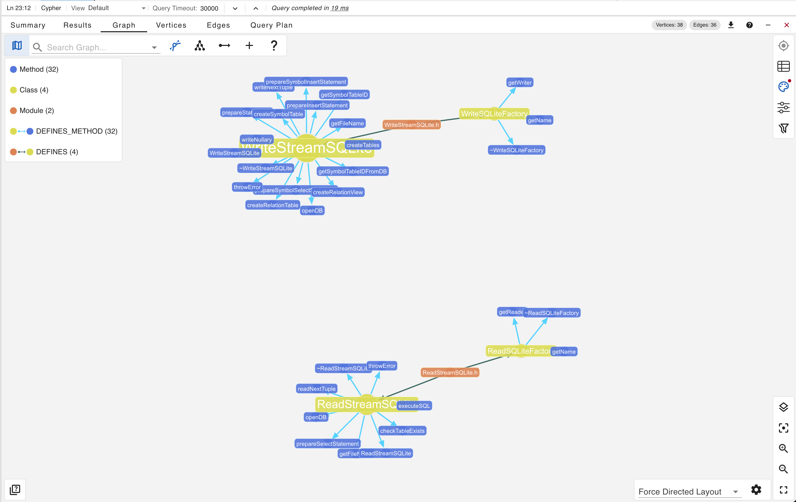Viewport: 796px width, 502px height.
Task: Select the hierarchical tree layout icon
Action: [x=200, y=45]
